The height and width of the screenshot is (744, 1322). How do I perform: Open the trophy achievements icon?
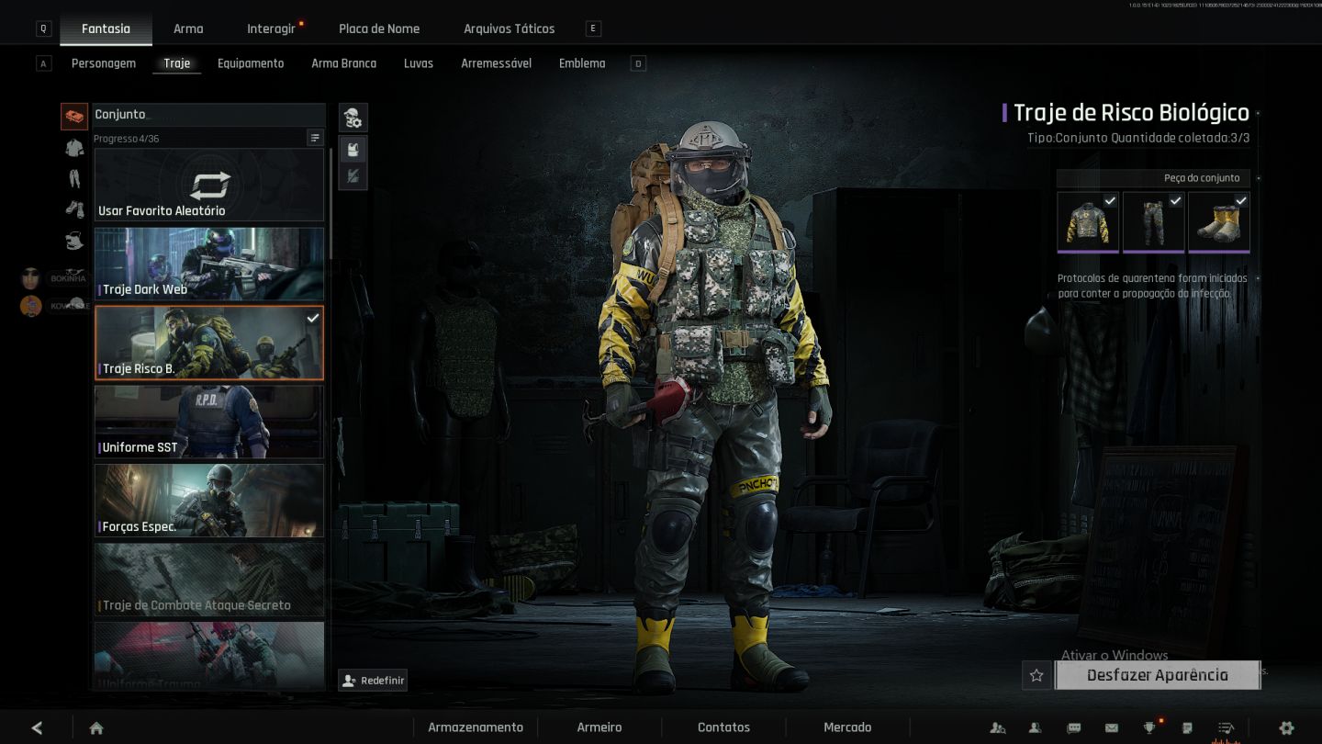[x=1149, y=727]
